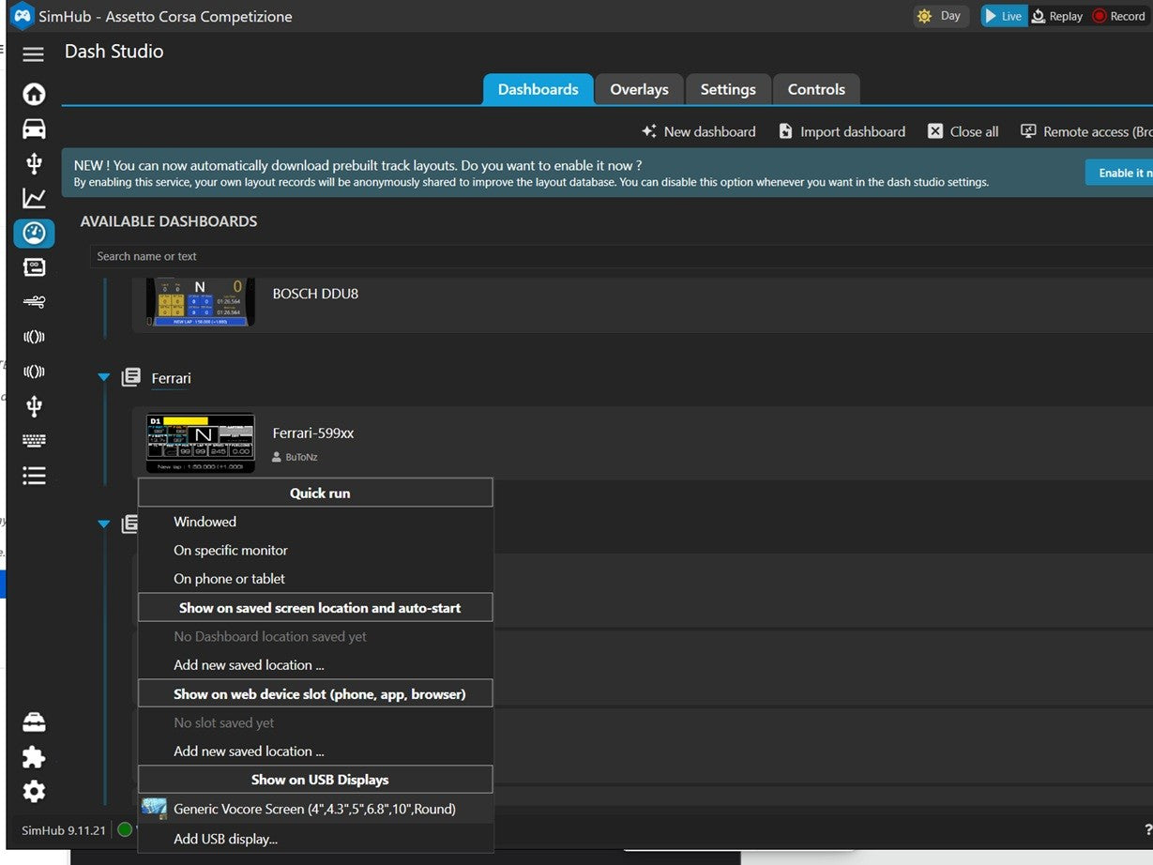Click the green status indicator in status bar
1153x865 pixels.
[x=125, y=829]
